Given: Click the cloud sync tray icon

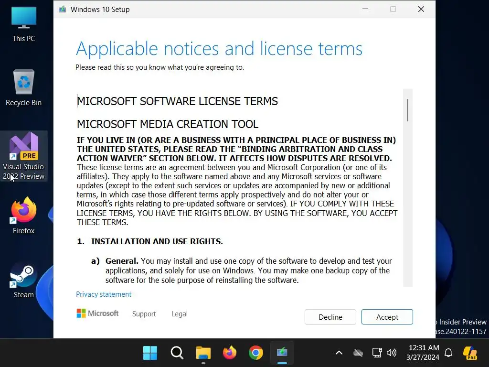Looking at the screenshot, I should [358, 353].
